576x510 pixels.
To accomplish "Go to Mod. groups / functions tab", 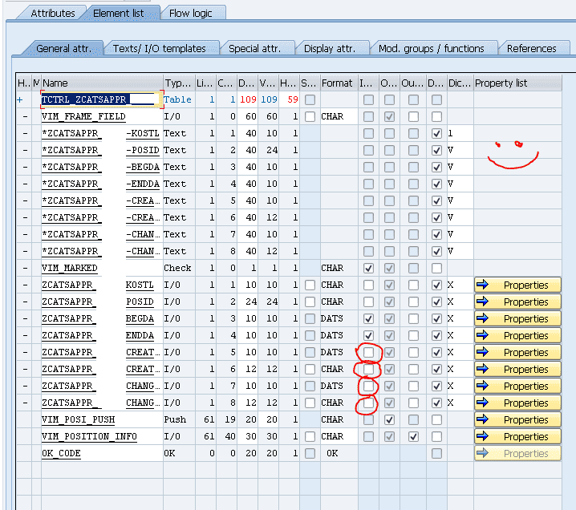I will (x=432, y=49).
